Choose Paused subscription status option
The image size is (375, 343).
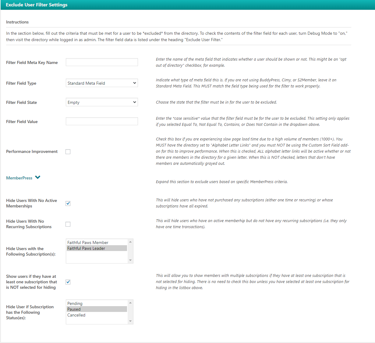tap(74, 309)
